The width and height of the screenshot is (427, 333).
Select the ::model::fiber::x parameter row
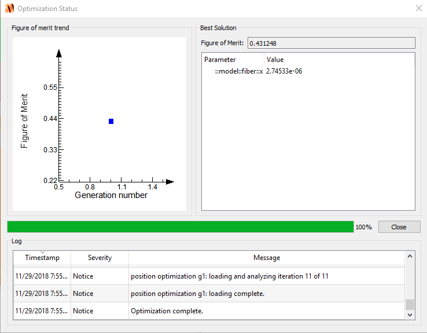308,71
